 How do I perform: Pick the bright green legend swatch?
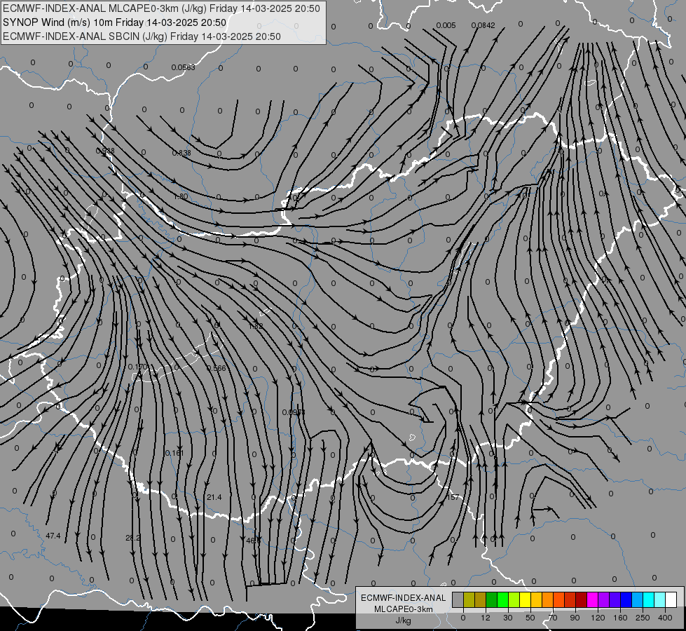(502, 600)
